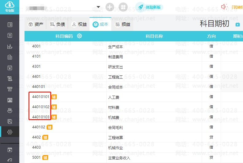Click the 体验新版 rocket button
243x163 pixels.
click(x=149, y=7)
